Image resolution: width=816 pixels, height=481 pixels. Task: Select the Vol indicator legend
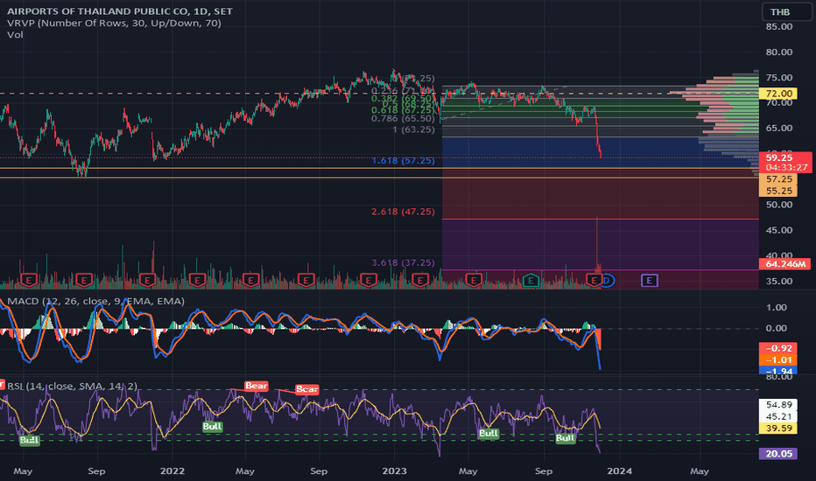pos(15,34)
